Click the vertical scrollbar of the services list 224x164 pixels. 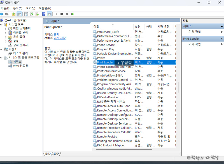click(x=178, y=87)
